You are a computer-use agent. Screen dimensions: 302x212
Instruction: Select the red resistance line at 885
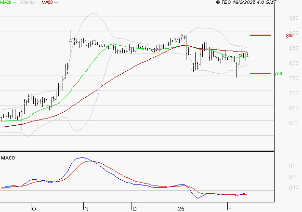click(x=260, y=35)
